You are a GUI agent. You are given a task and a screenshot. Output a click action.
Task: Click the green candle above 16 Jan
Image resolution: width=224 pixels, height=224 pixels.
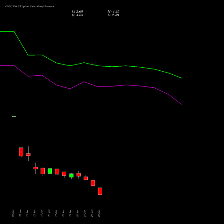click(x=50, y=171)
